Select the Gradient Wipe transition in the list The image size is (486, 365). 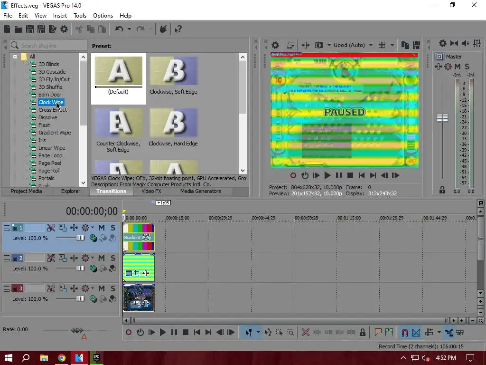click(x=55, y=133)
